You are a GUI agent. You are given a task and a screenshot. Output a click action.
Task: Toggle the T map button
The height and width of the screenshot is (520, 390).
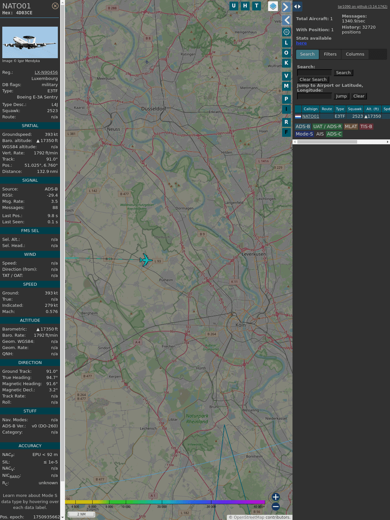[256, 6]
